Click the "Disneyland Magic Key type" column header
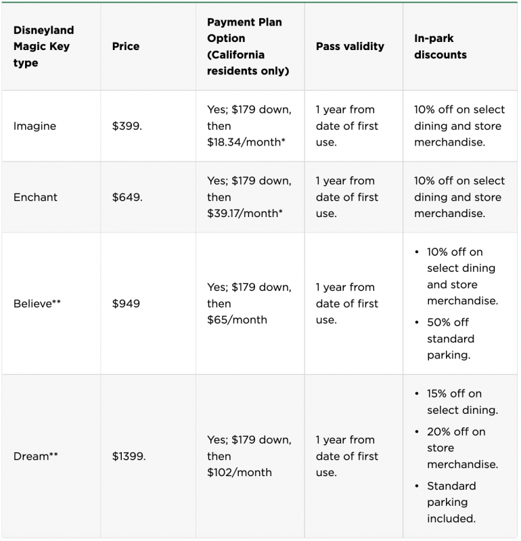 pyautogui.click(x=44, y=47)
